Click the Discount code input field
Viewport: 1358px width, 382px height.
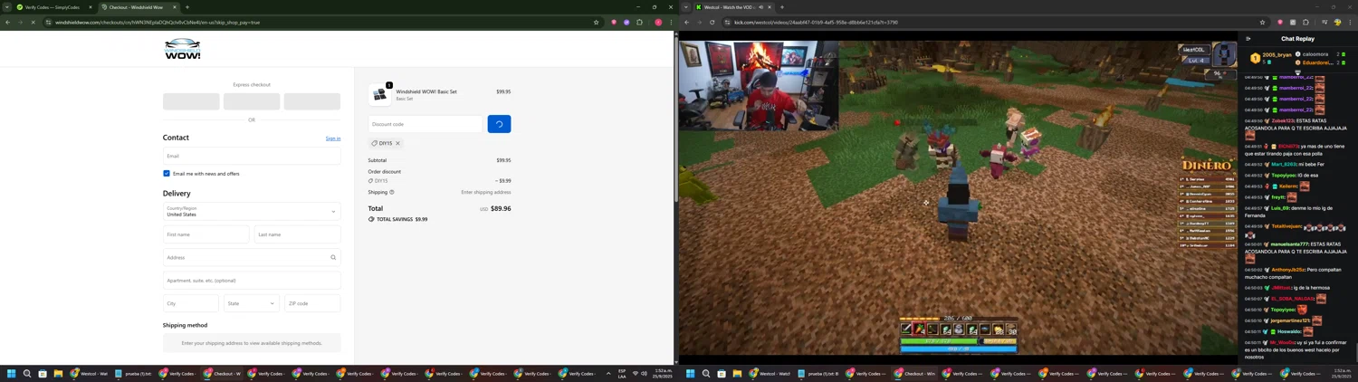(426, 124)
